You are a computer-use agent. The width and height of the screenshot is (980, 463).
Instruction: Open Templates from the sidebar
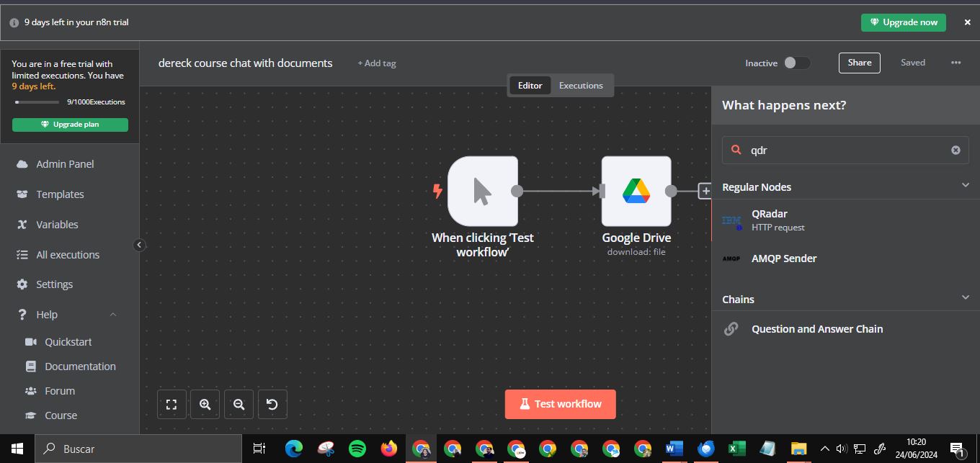pos(60,194)
